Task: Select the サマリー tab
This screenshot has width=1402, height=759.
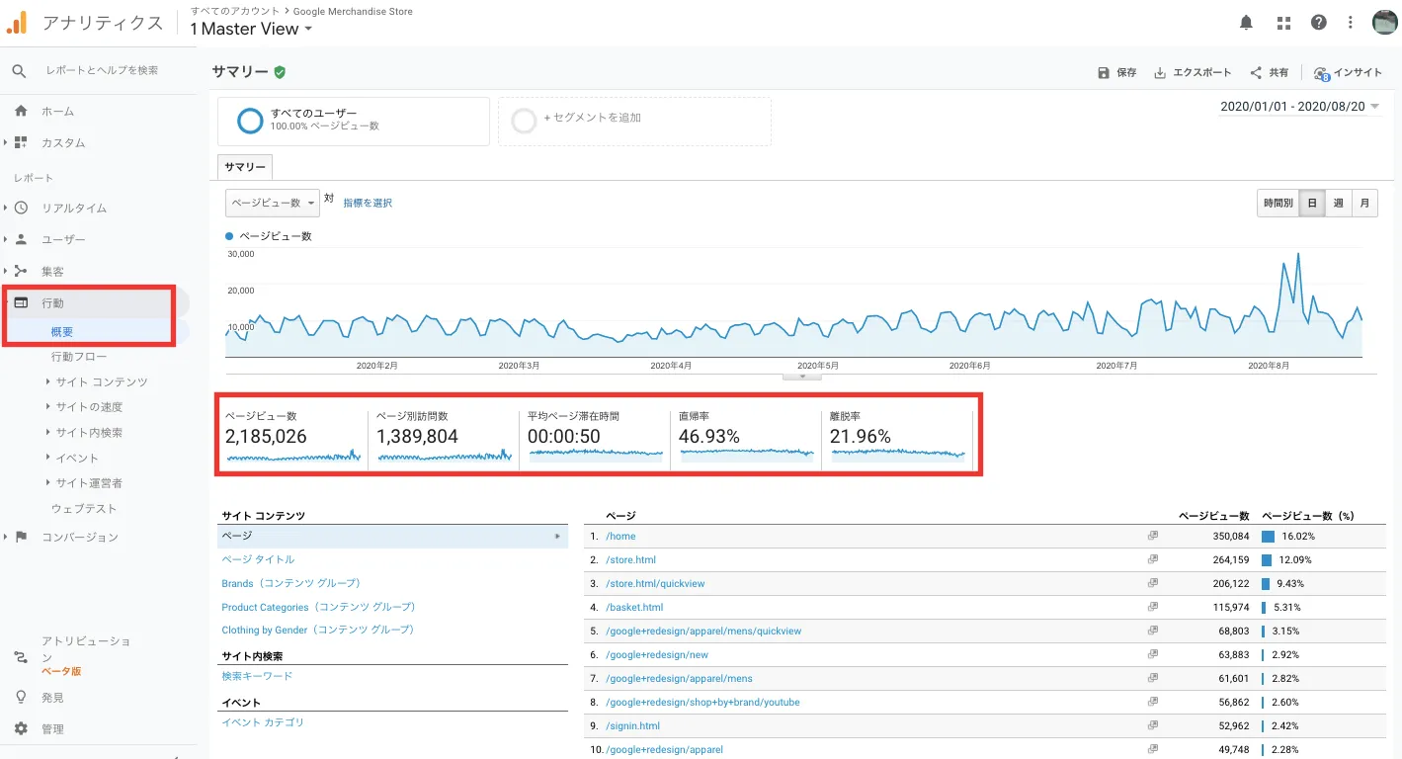Action: 244,167
